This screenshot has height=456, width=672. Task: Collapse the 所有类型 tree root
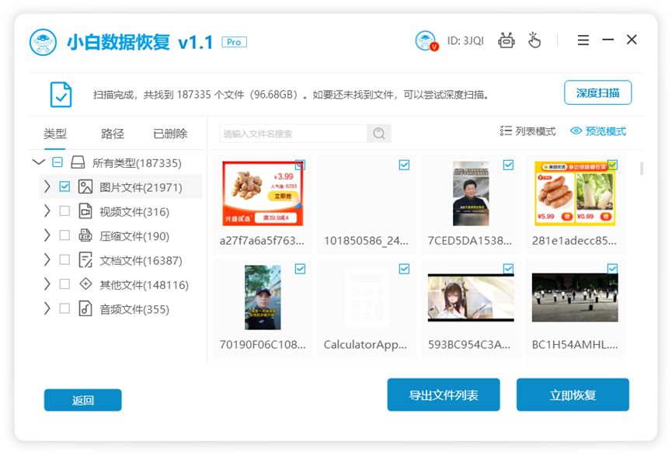(39, 162)
